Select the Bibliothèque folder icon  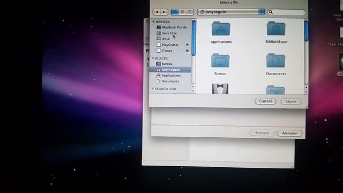pos(276,28)
